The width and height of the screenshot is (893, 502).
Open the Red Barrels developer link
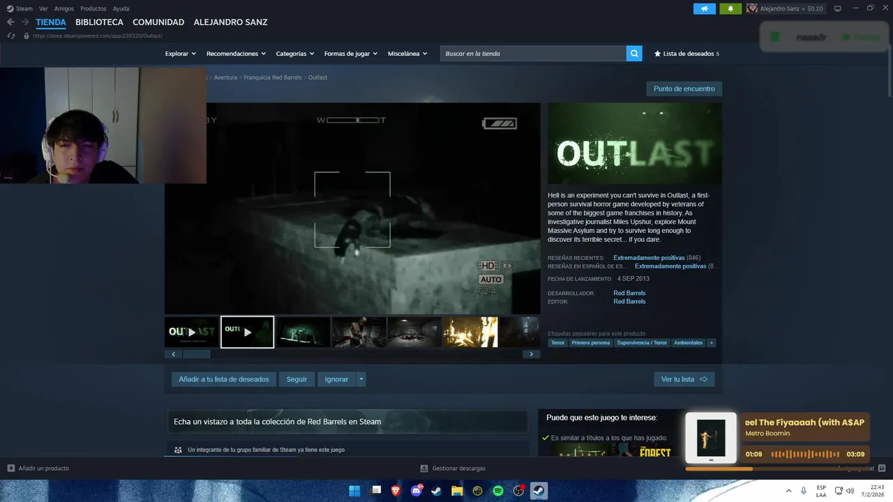[629, 293]
